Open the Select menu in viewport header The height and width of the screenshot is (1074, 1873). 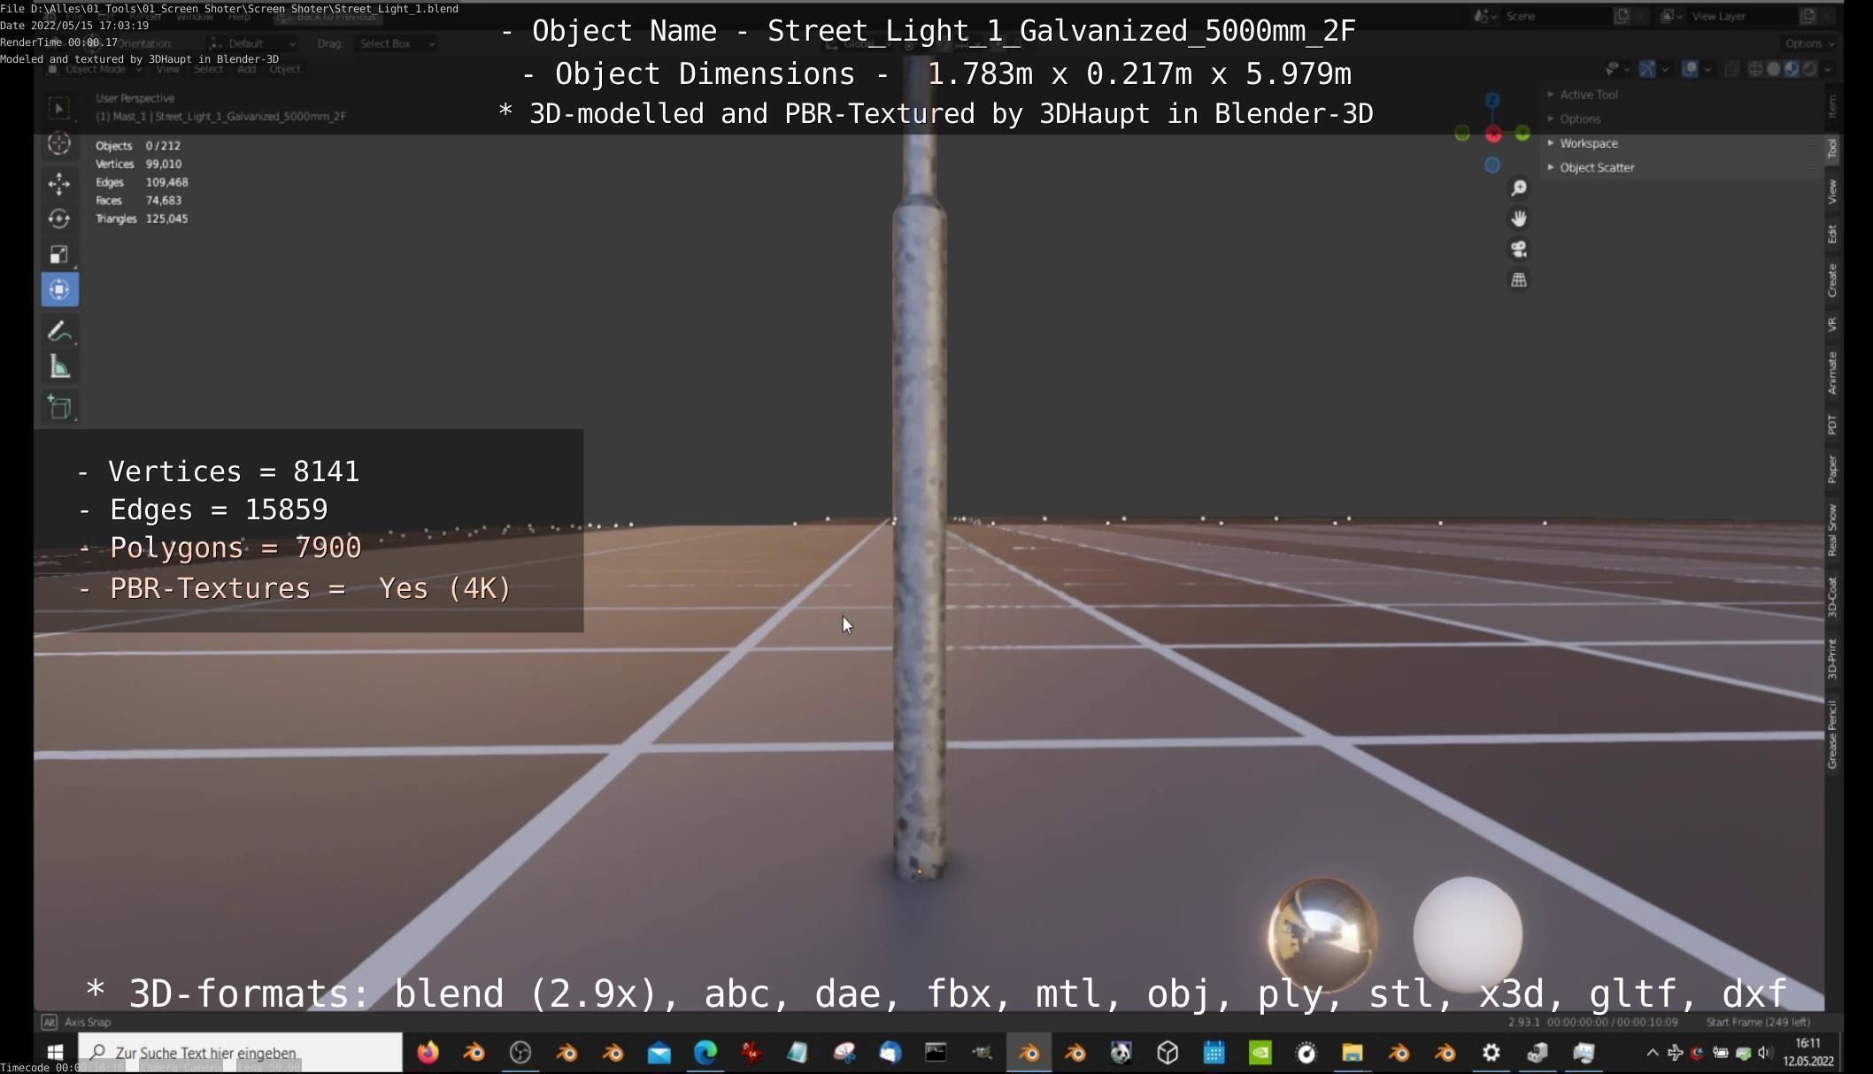coord(208,69)
